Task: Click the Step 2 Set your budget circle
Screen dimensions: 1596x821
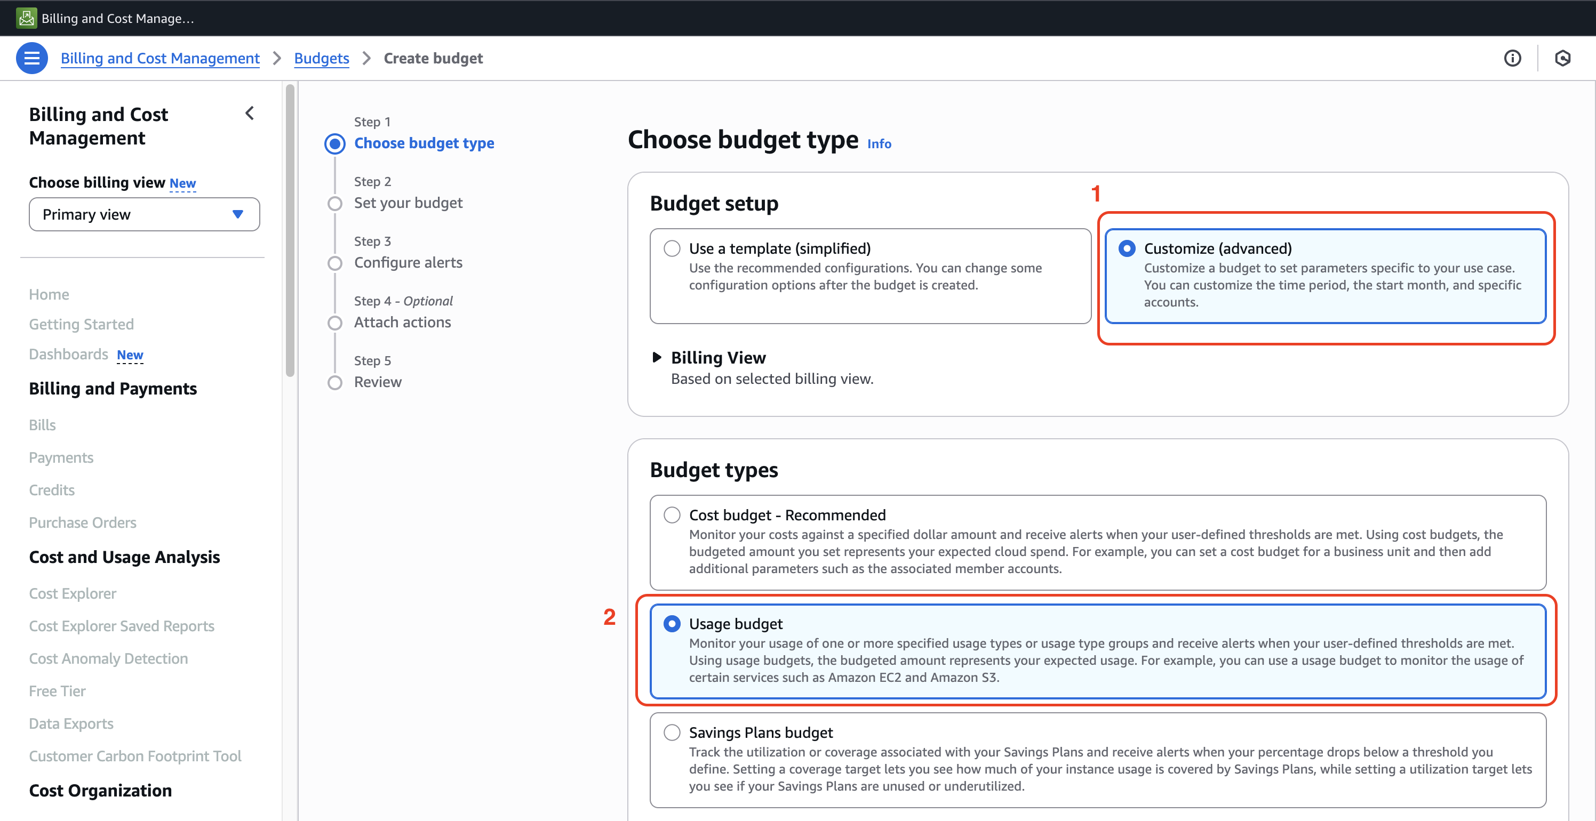Action: click(334, 204)
